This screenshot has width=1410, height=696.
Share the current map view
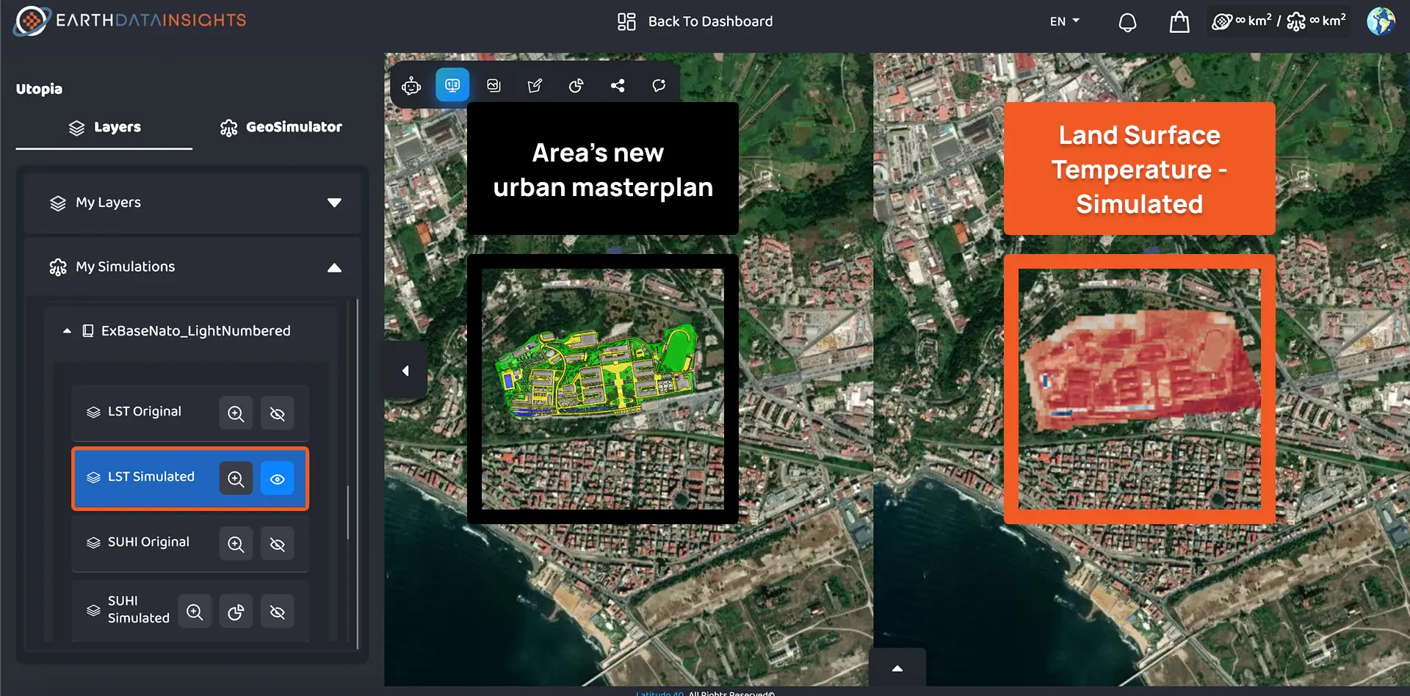(x=618, y=84)
